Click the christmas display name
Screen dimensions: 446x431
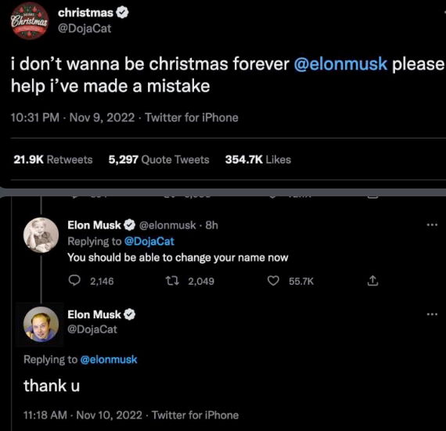coord(85,13)
